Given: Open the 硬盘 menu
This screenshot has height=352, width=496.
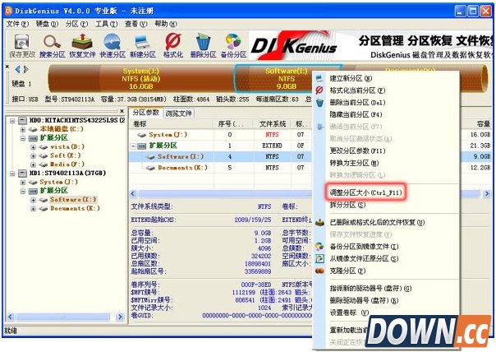Looking at the screenshot, I should click(47, 24).
